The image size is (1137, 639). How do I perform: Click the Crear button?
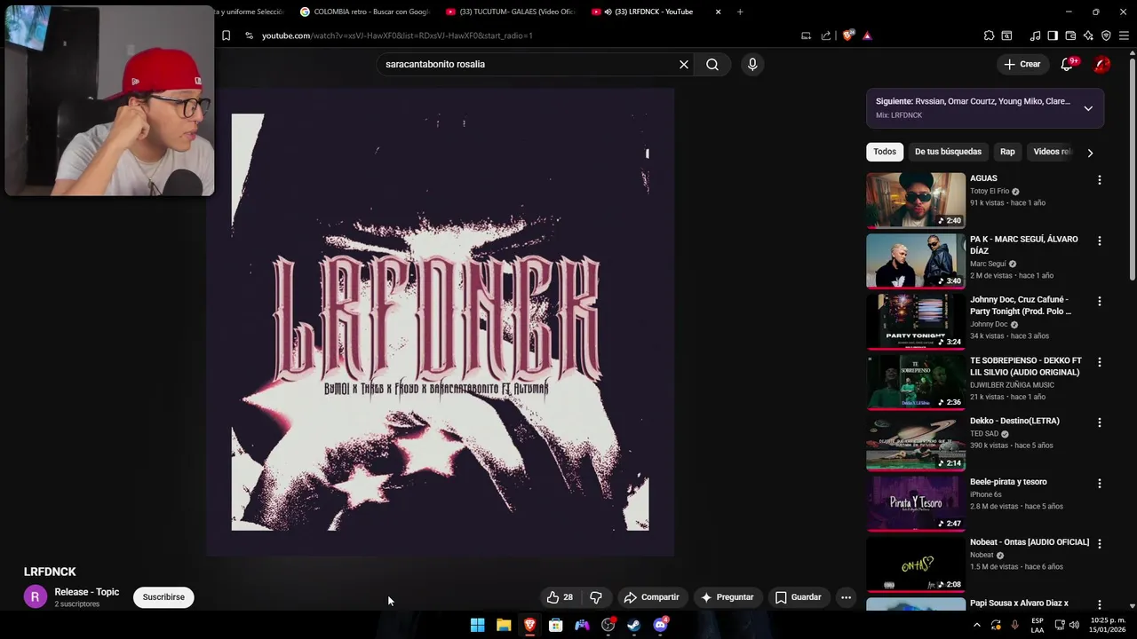click(1022, 64)
